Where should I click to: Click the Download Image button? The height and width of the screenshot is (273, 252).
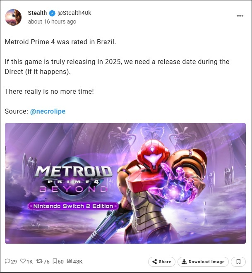pos(203,262)
